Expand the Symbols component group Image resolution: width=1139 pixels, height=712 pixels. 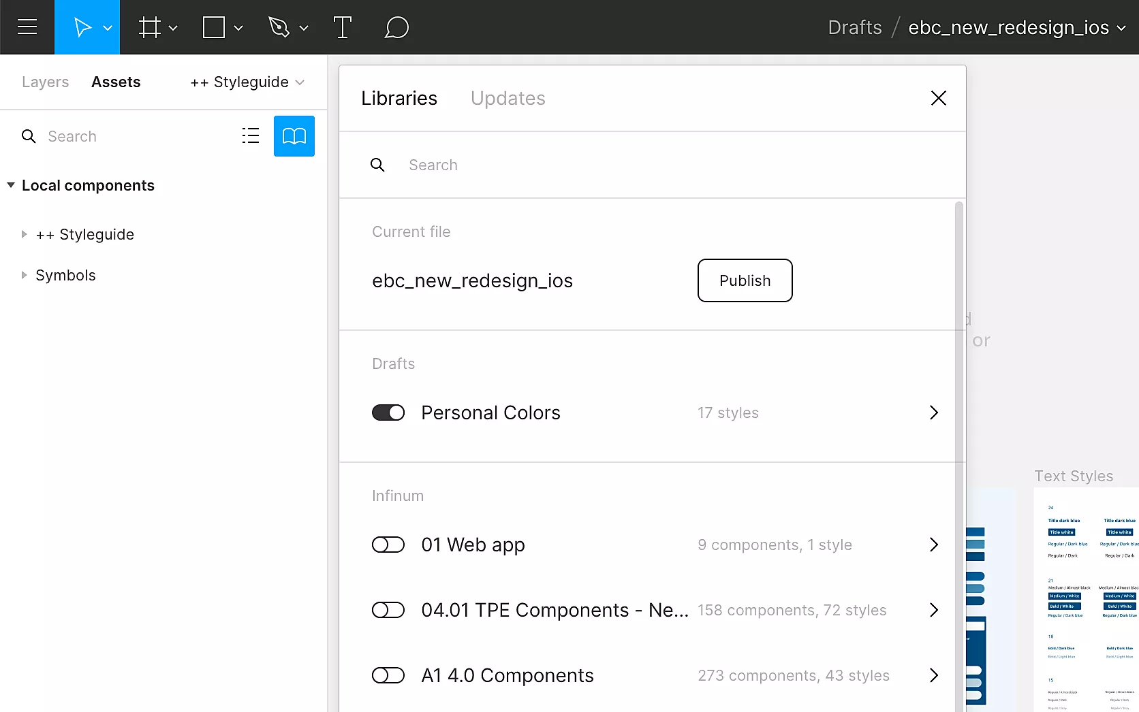25,275
